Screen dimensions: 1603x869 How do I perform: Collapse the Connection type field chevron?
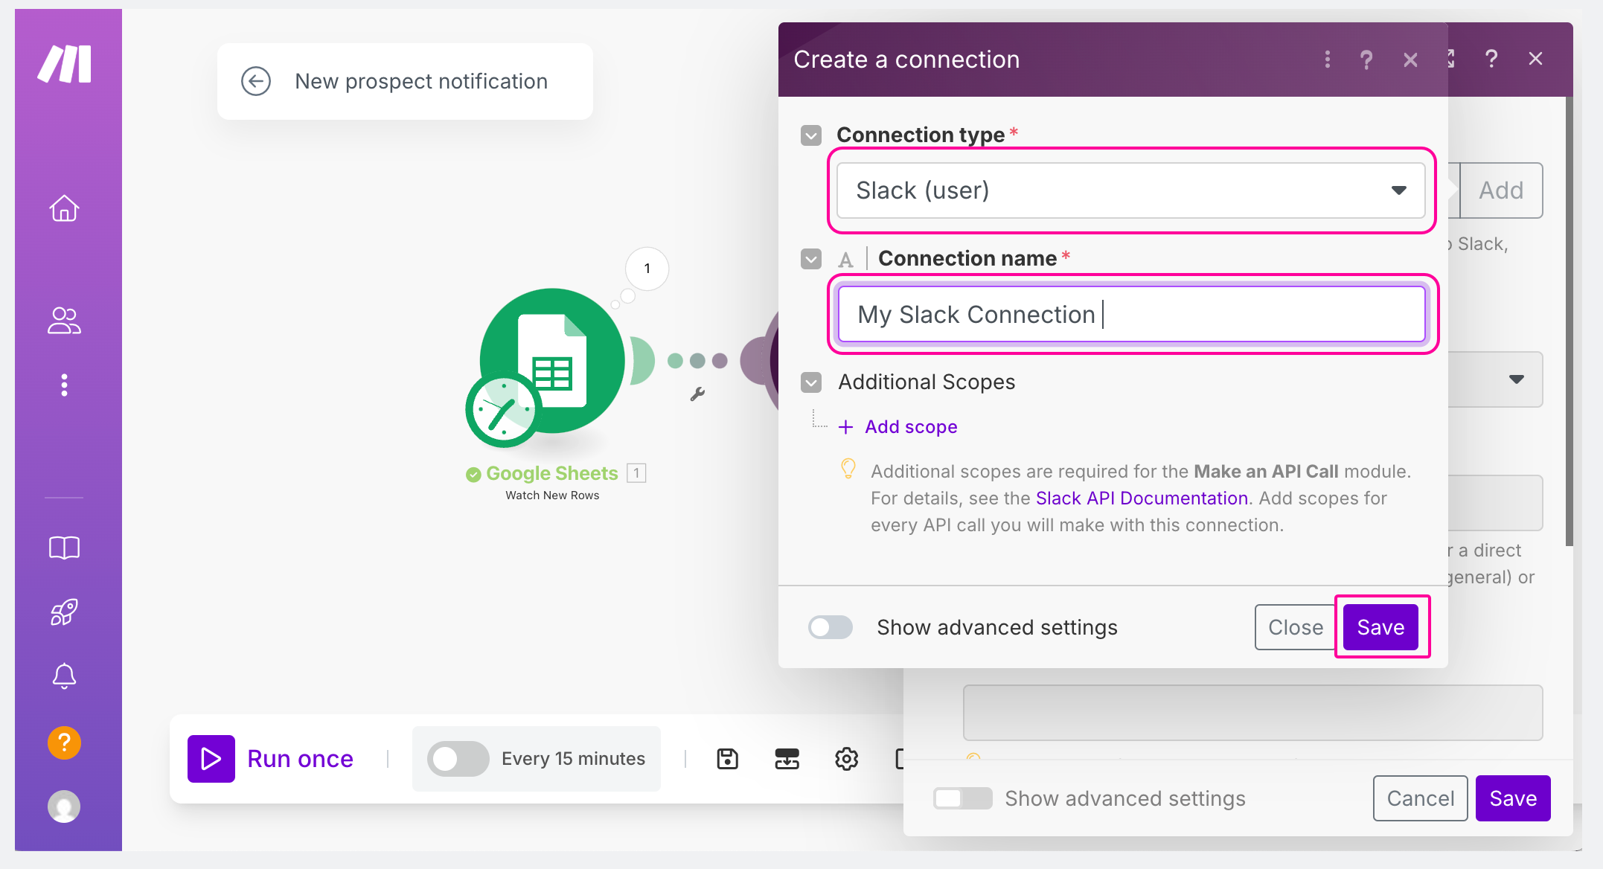(811, 135)
